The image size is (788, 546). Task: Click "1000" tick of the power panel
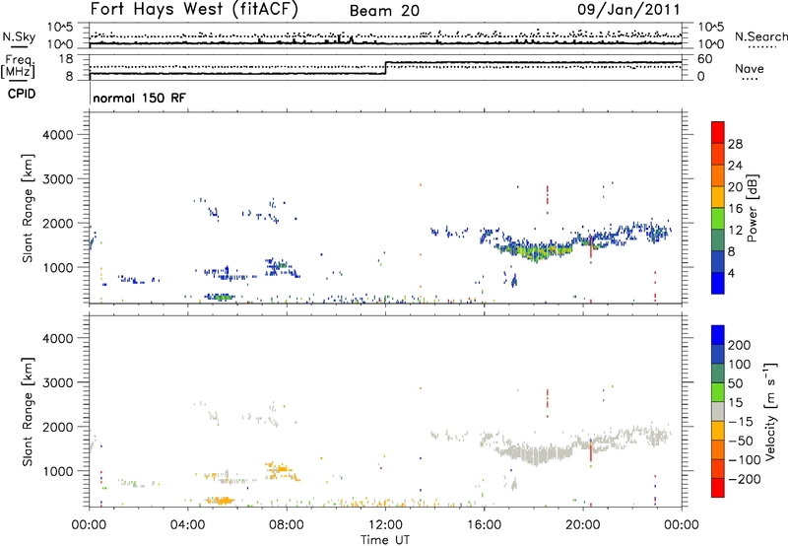(x=57, y=267)
